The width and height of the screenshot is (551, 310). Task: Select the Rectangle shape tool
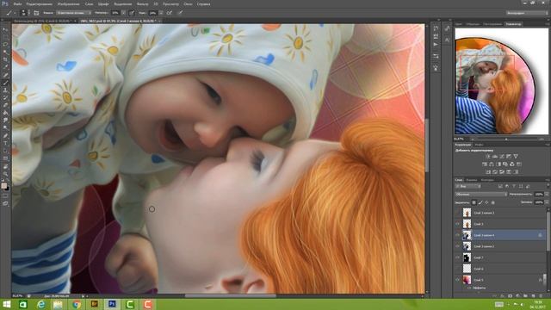coord(5,158)
